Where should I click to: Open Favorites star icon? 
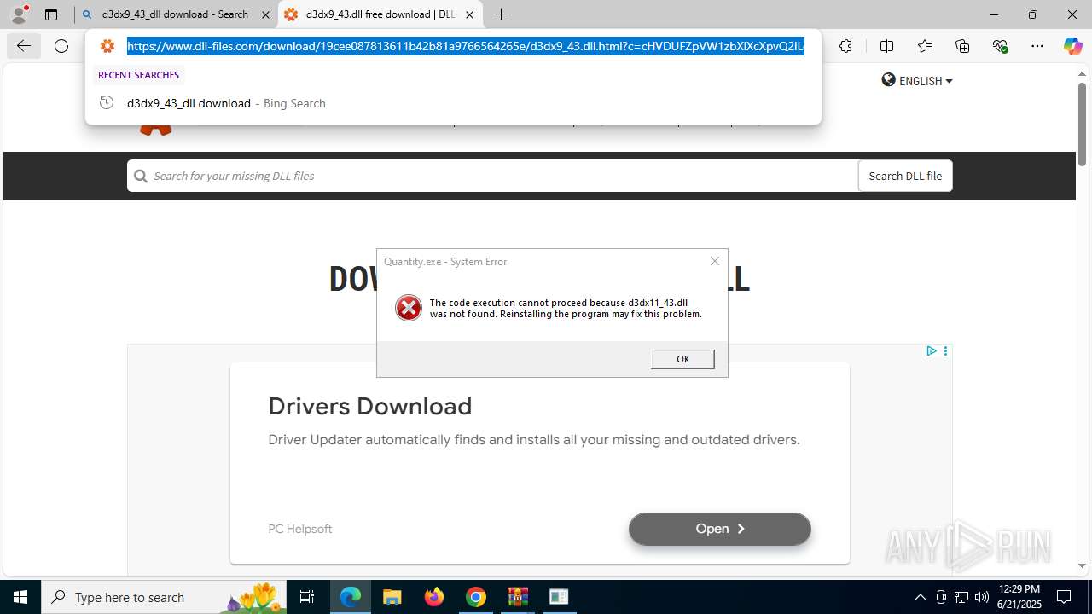[925, 46]
